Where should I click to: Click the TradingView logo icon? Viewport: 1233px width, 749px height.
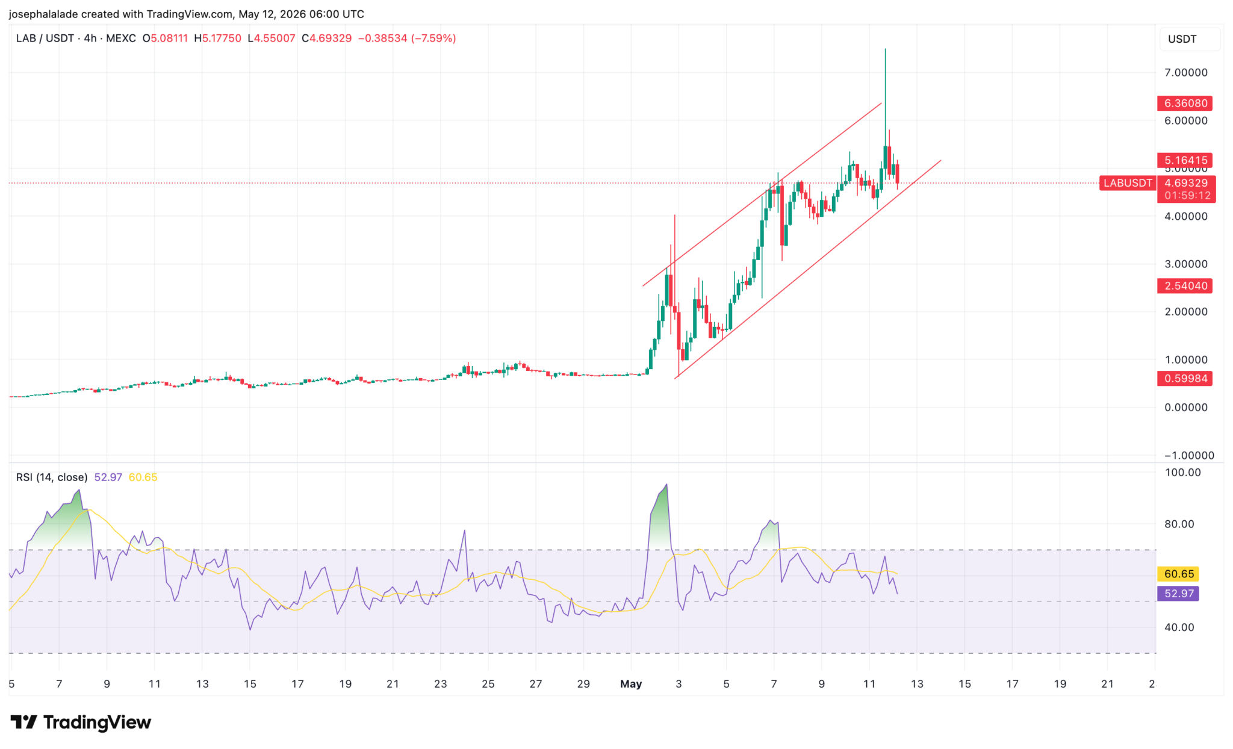click(24, 722)
